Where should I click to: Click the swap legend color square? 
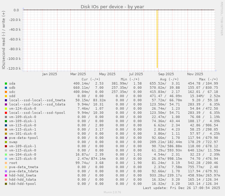tap(6, 142)
